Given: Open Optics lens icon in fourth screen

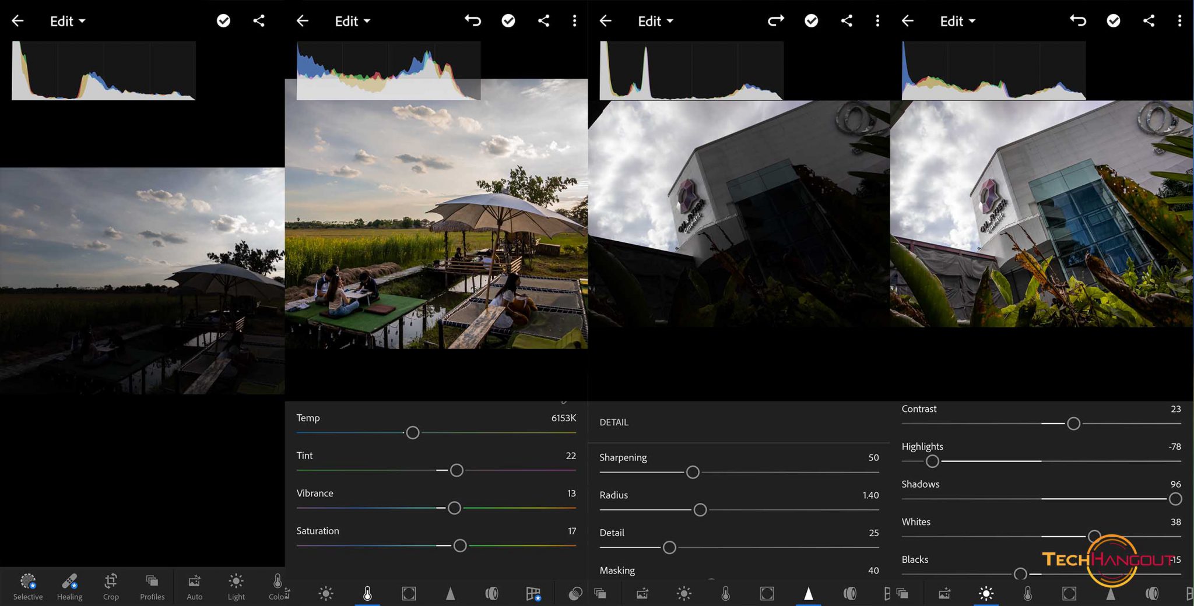Looking at the screenshot, I should click(1151, 594).
